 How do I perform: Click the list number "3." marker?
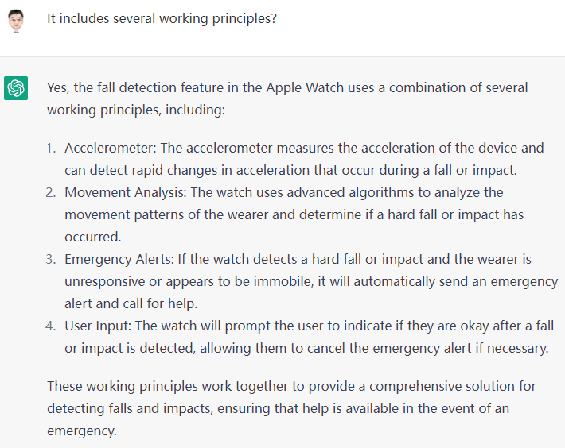click(52, 259)
